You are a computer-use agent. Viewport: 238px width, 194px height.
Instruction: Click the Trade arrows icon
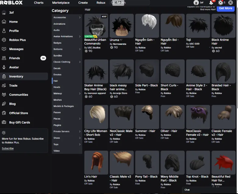[4, 85]
